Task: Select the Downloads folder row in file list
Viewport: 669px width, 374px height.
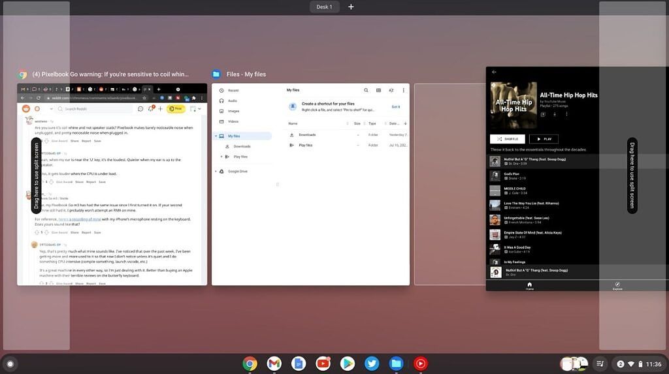Action: 348,134
